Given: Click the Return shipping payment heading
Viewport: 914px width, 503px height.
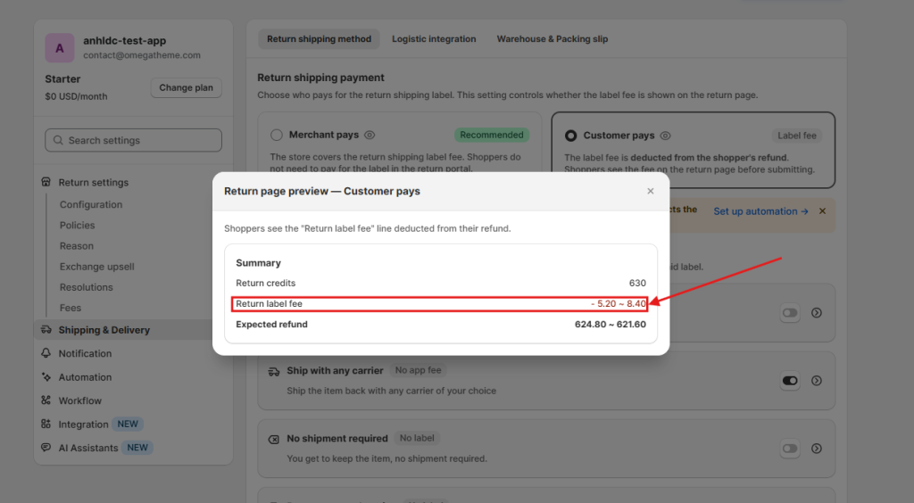Looking at the screenshot, I should tap(320, 78).
